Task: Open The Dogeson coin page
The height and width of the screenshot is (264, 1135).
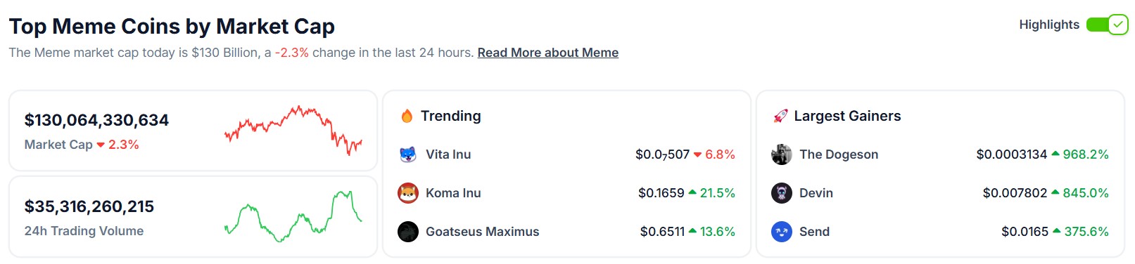Action: coord(839,154)
